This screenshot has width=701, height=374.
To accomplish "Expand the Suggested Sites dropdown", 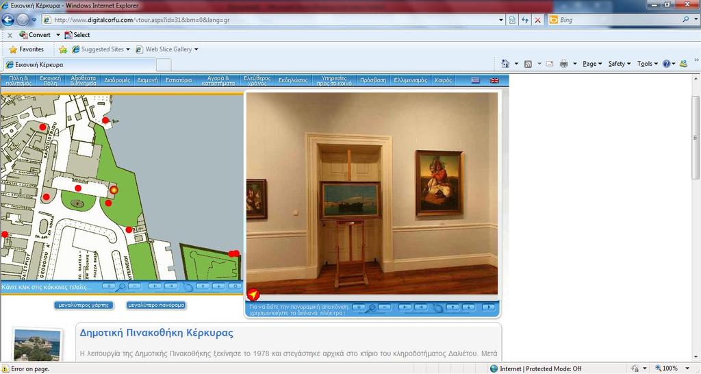I will [x=128, y=49].
